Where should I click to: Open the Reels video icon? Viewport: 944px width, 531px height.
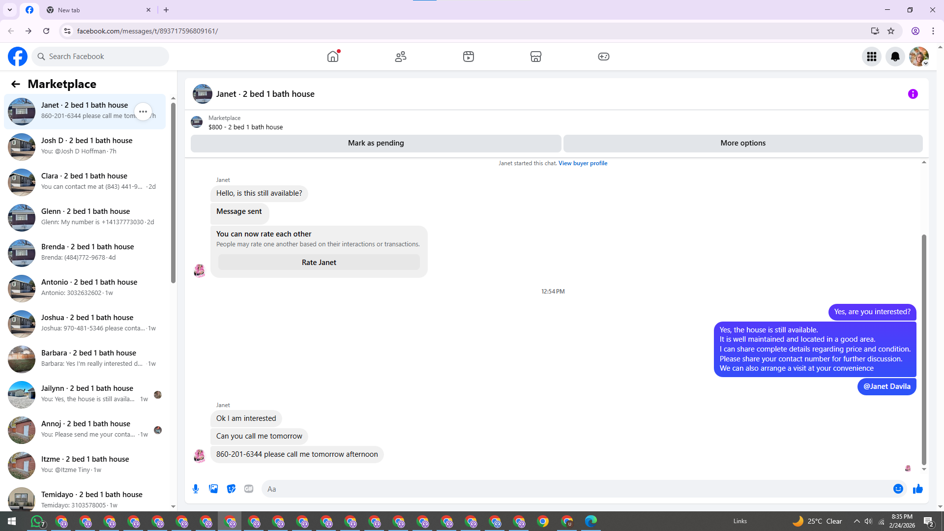[469, 57]
